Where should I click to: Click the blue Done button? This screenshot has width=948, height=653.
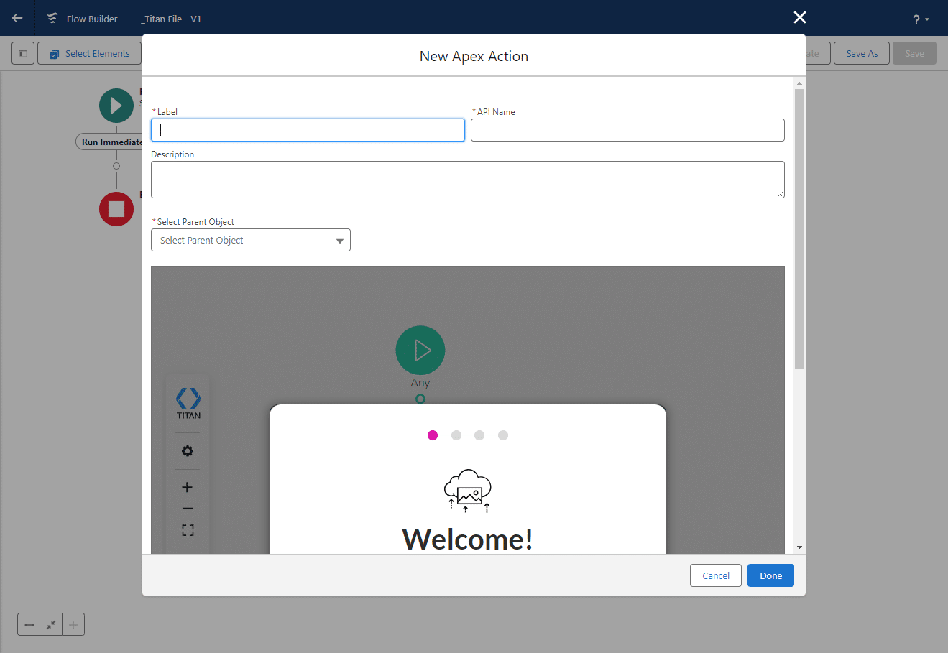coord(770,575)
